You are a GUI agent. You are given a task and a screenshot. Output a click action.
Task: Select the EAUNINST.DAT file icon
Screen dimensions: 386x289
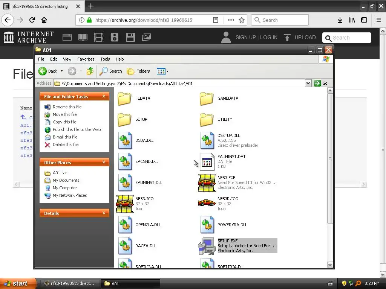coord(207,161)
